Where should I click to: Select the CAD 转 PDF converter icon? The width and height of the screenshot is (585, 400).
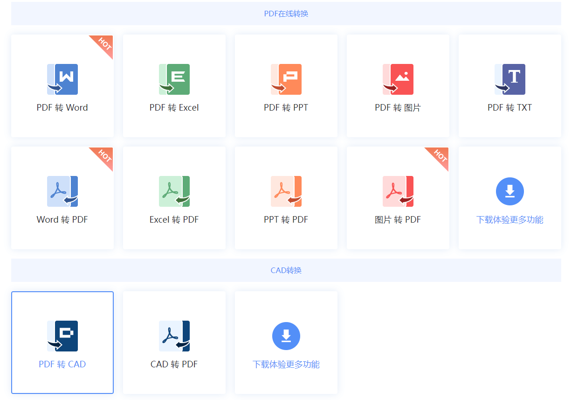[x=174, y=336]
